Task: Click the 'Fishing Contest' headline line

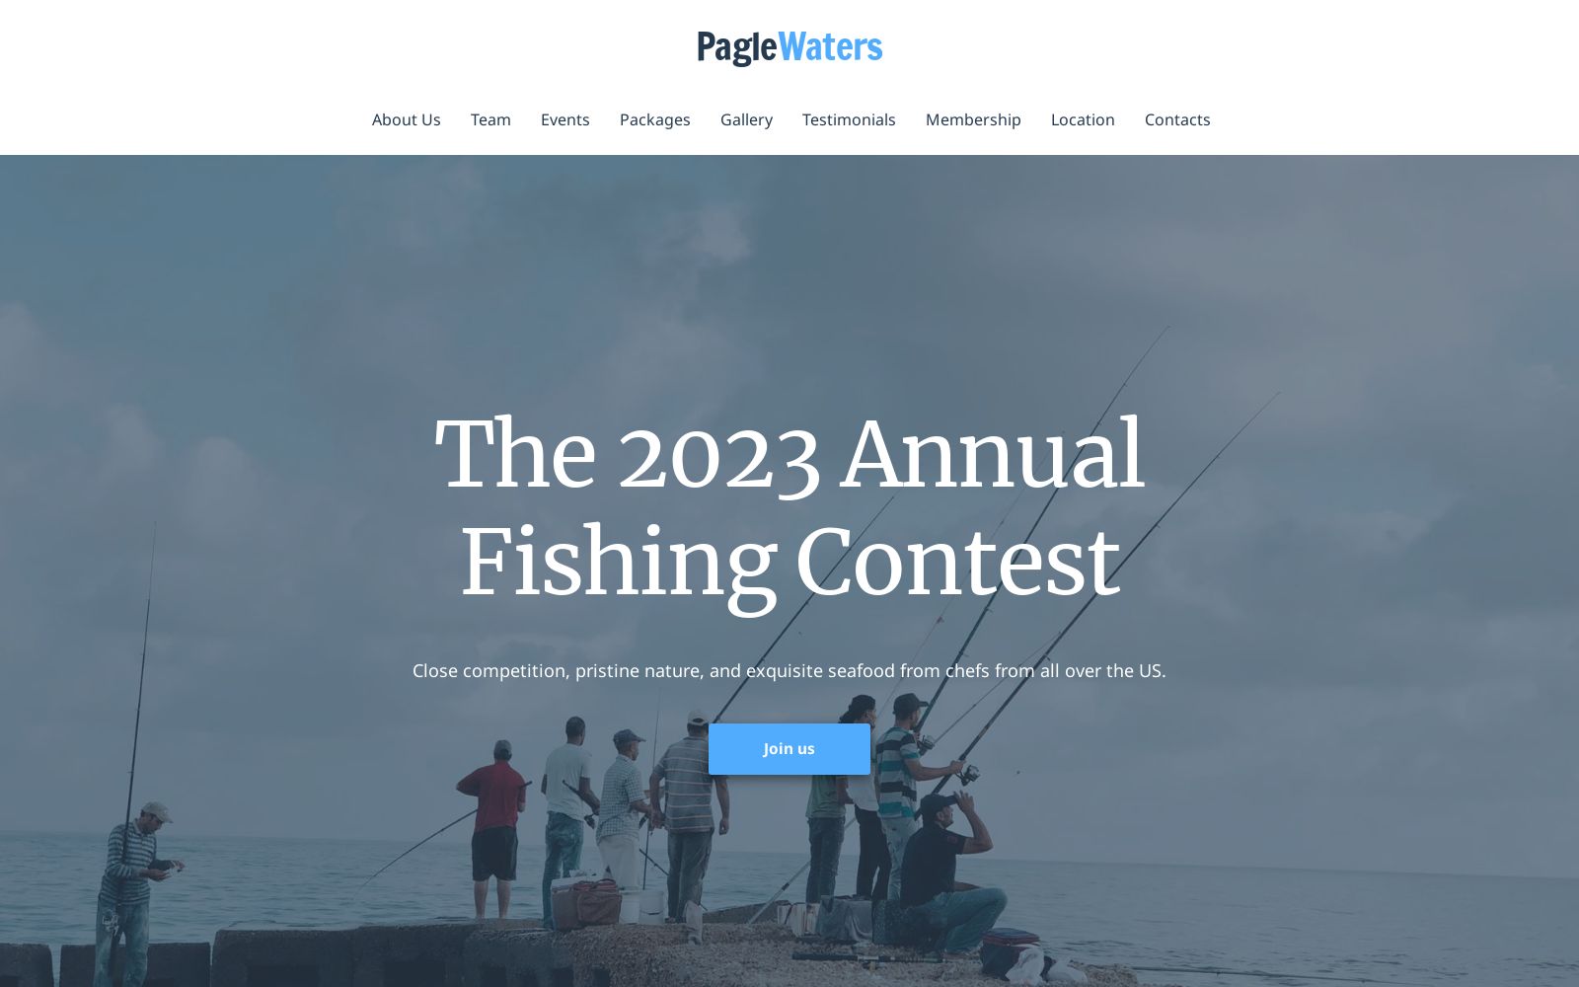Action: [789, 563]
